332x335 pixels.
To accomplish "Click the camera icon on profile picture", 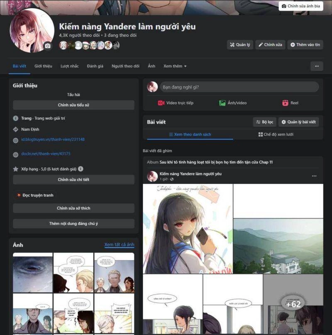I will pos(48,46).
